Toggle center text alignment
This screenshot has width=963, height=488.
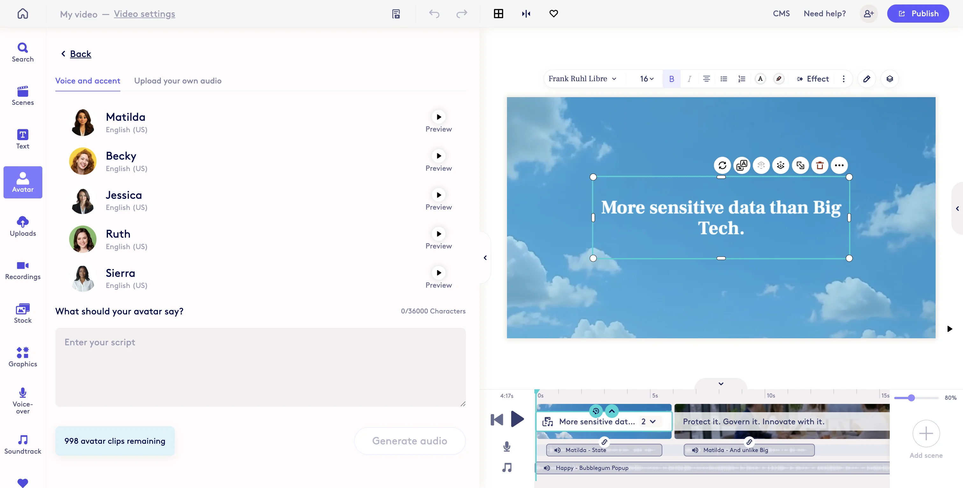(706, 79)
